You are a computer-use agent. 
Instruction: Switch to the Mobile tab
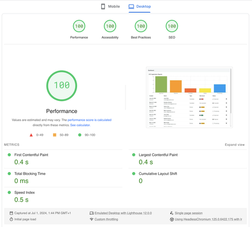coord(110,7)
